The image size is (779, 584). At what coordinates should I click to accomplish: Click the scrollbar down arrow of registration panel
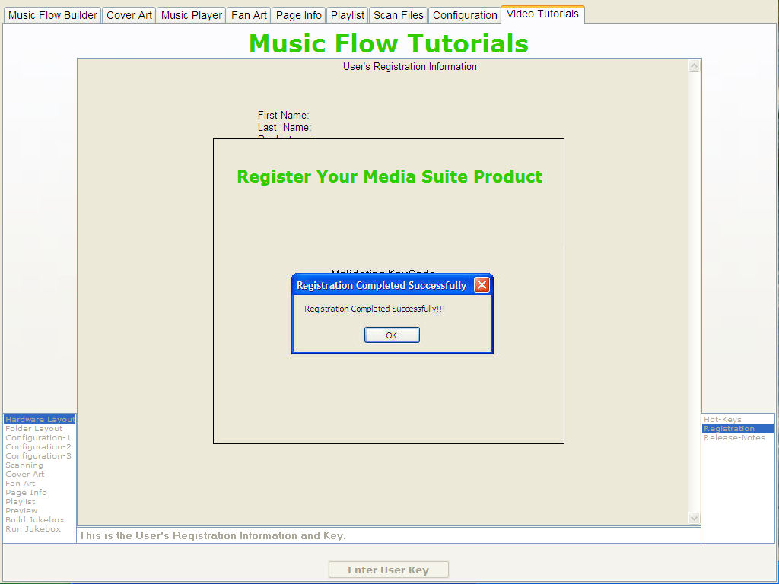[x=695, y=518]
